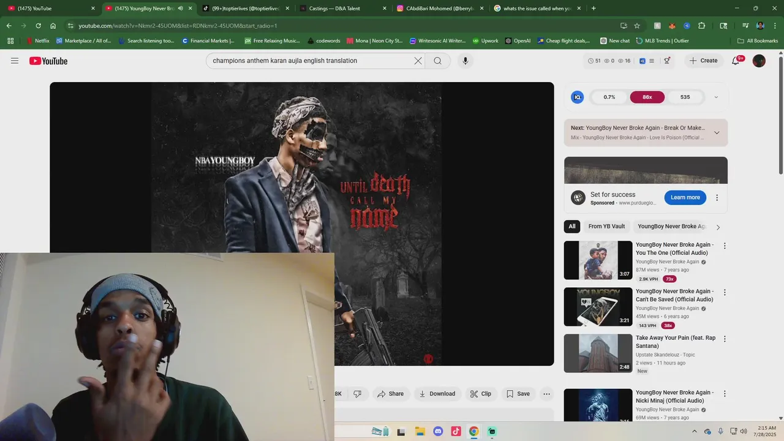Screen dimensions: 784x441
Task: Open YouTube notifications bell
Action: (x=736, y=61)
